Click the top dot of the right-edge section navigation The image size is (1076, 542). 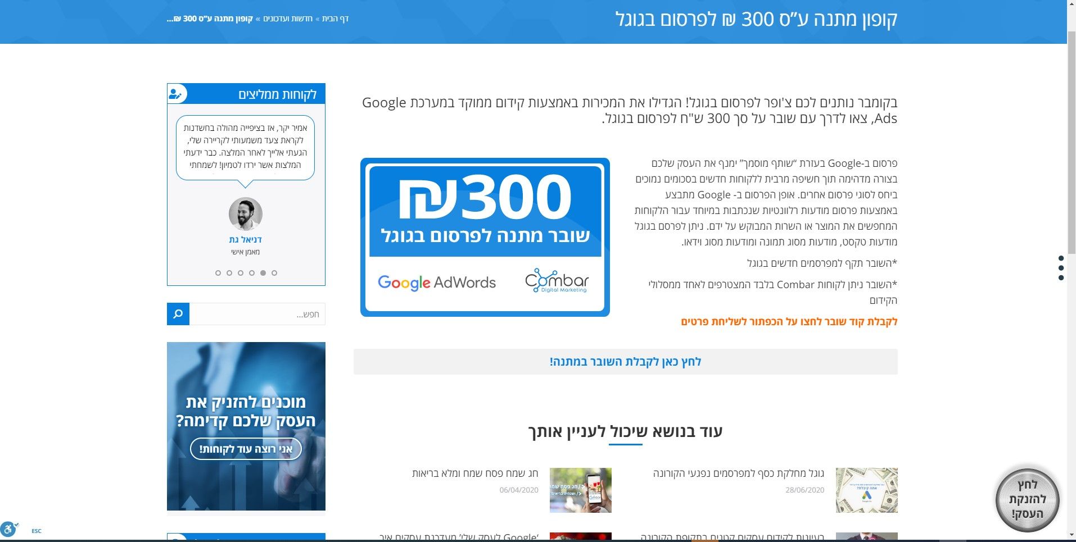(x=1061, y=258)
